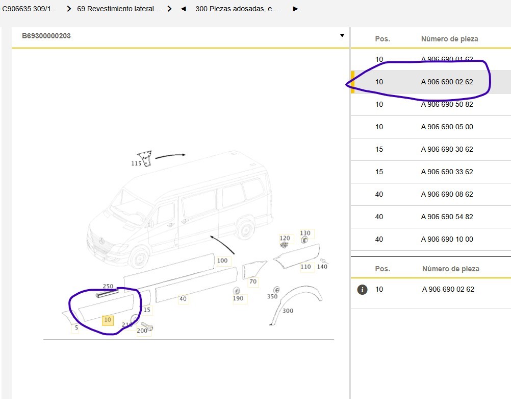Click the Número de pieza column header
The height and width of the screenshot is (399, 511).
(x=449, y=39)
